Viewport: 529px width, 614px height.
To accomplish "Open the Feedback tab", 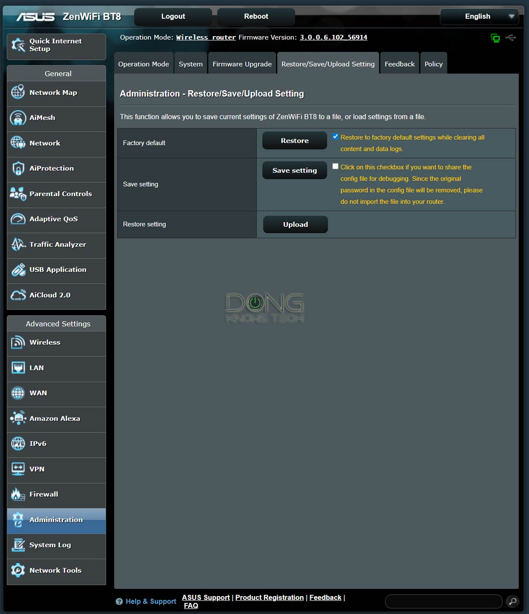I will (x=399, y=63).
